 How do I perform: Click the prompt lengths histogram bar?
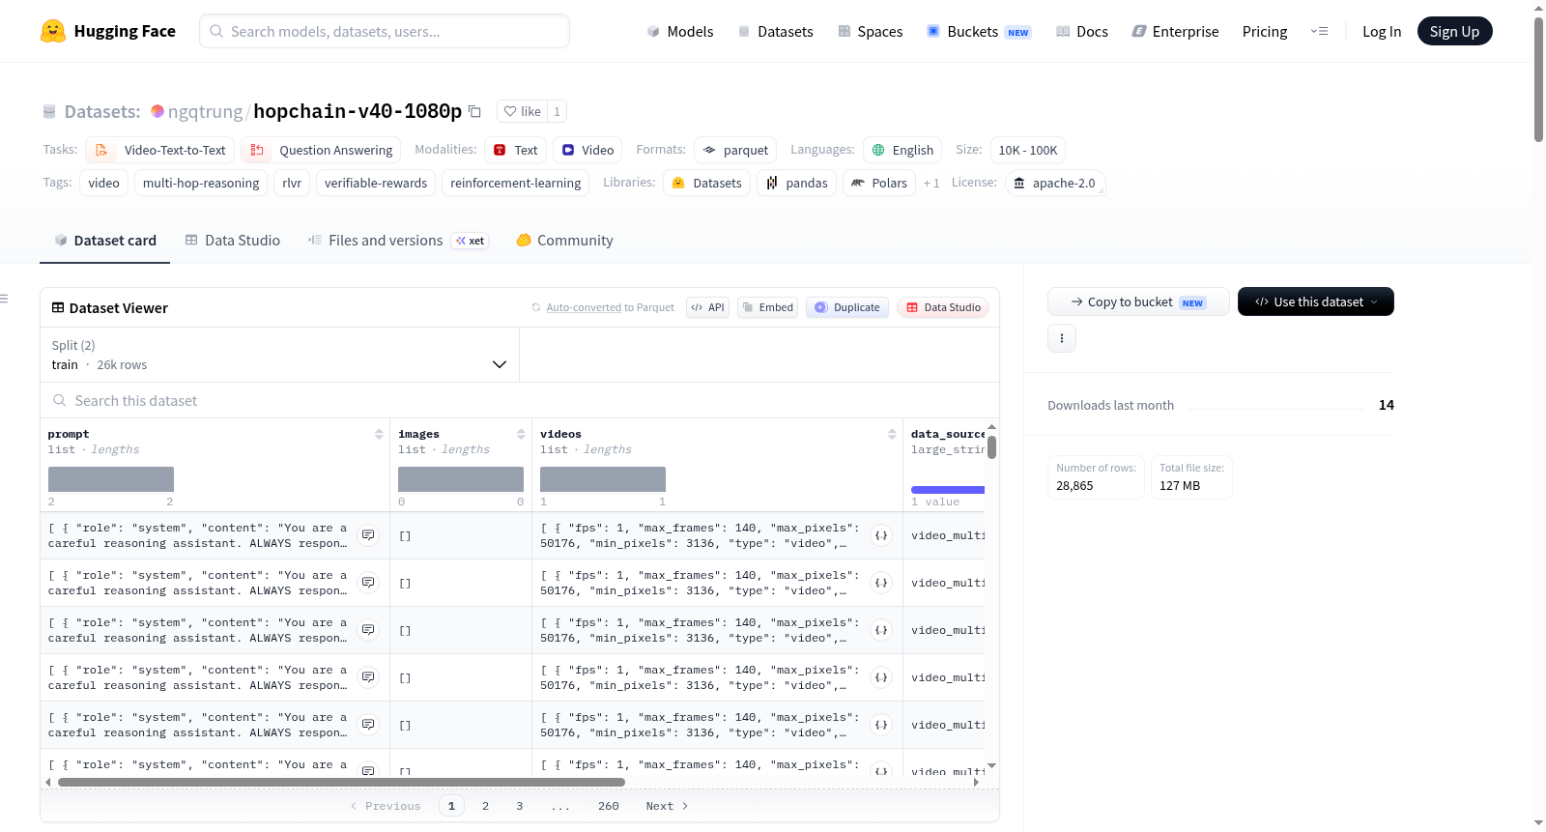tap(111, 479)
